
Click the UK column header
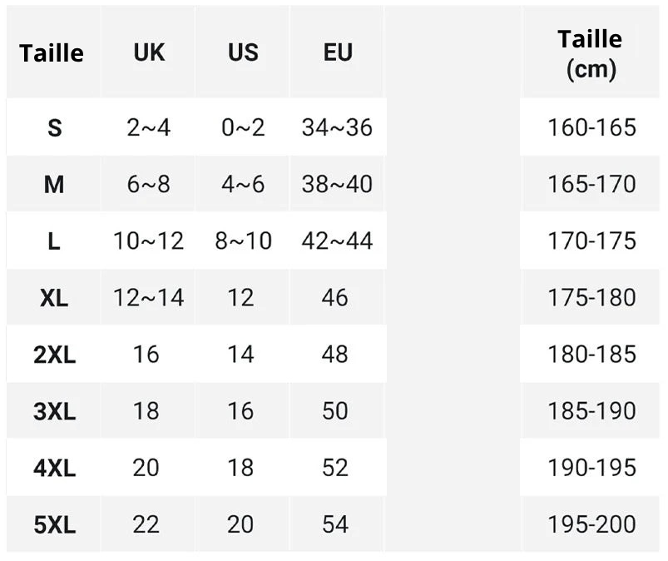click(149, 52)
